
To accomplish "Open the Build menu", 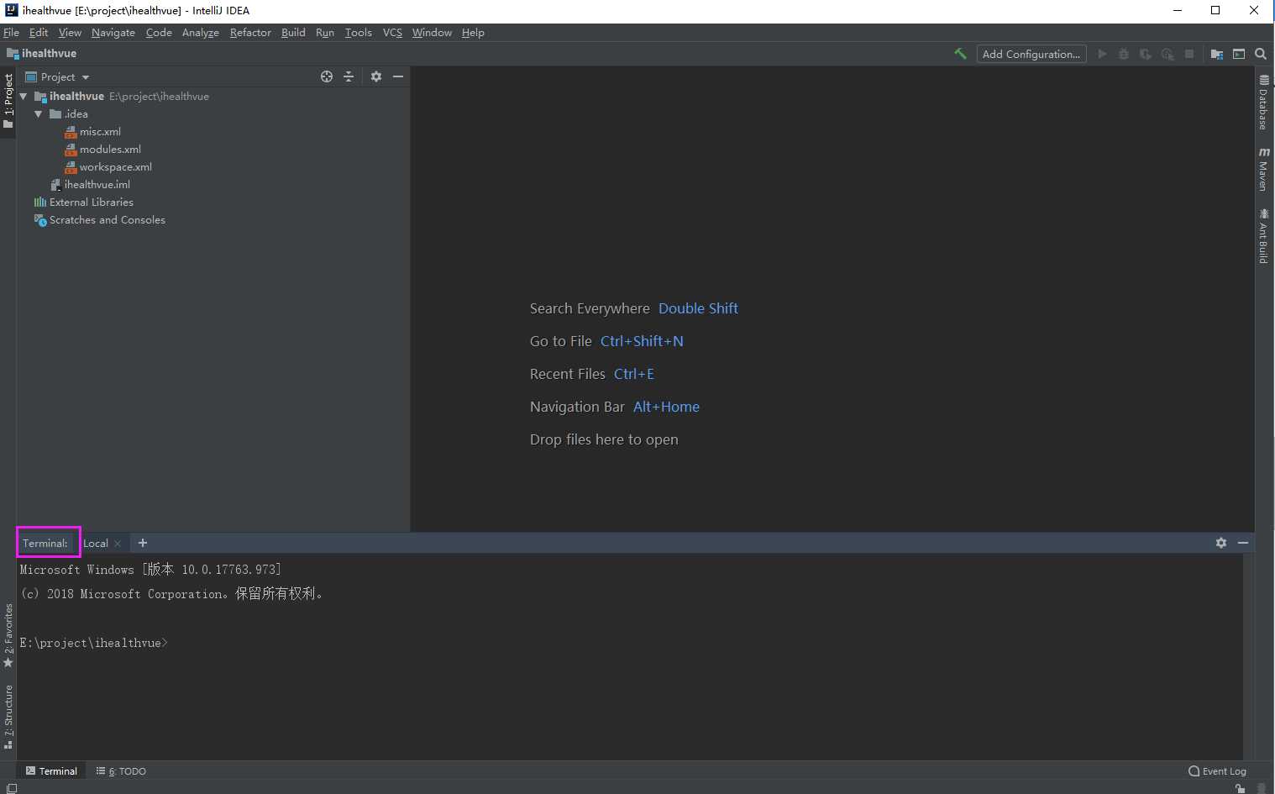I will pyautogui.click(x=293, y=32).
